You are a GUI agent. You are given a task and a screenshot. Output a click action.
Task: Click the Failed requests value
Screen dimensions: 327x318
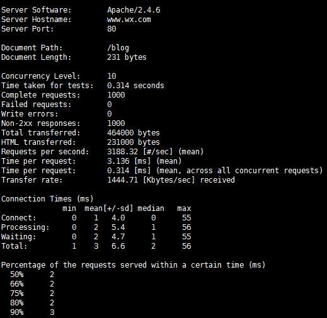click(x=110, y=105)
